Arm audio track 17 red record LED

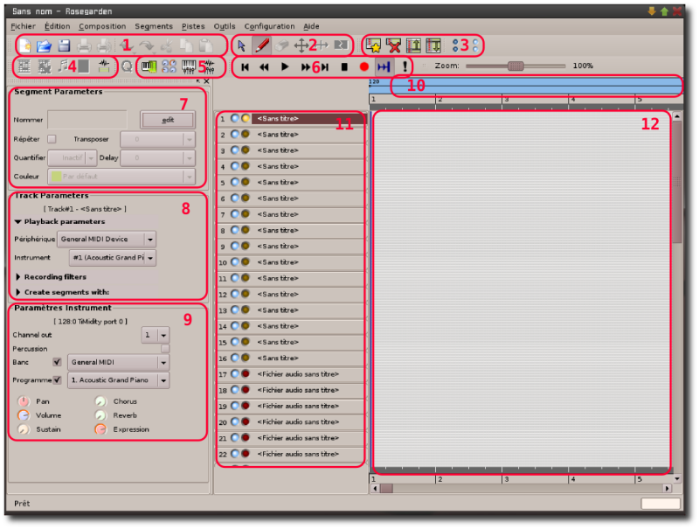(x=246, y=373)
